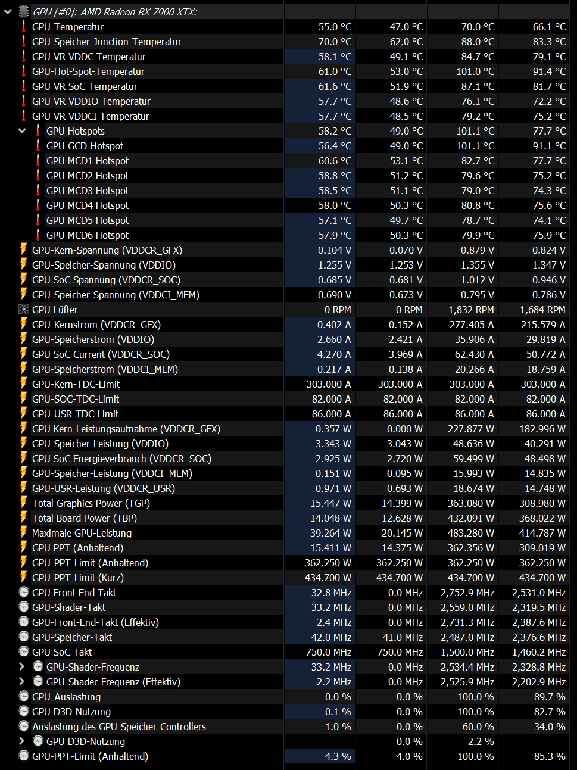Click the GPU-Hot-Spot-Temperatur thermometer icon
Image resolution: width=577 pixels, height=770 pixels.
24,71
